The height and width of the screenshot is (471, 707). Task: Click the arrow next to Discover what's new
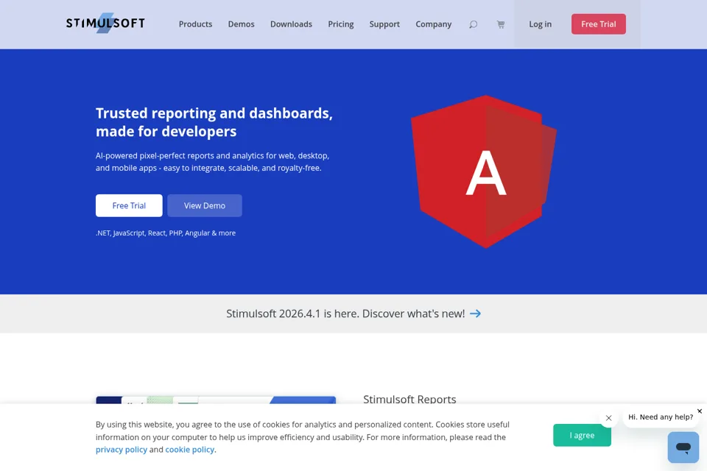[x=475, y=314]
